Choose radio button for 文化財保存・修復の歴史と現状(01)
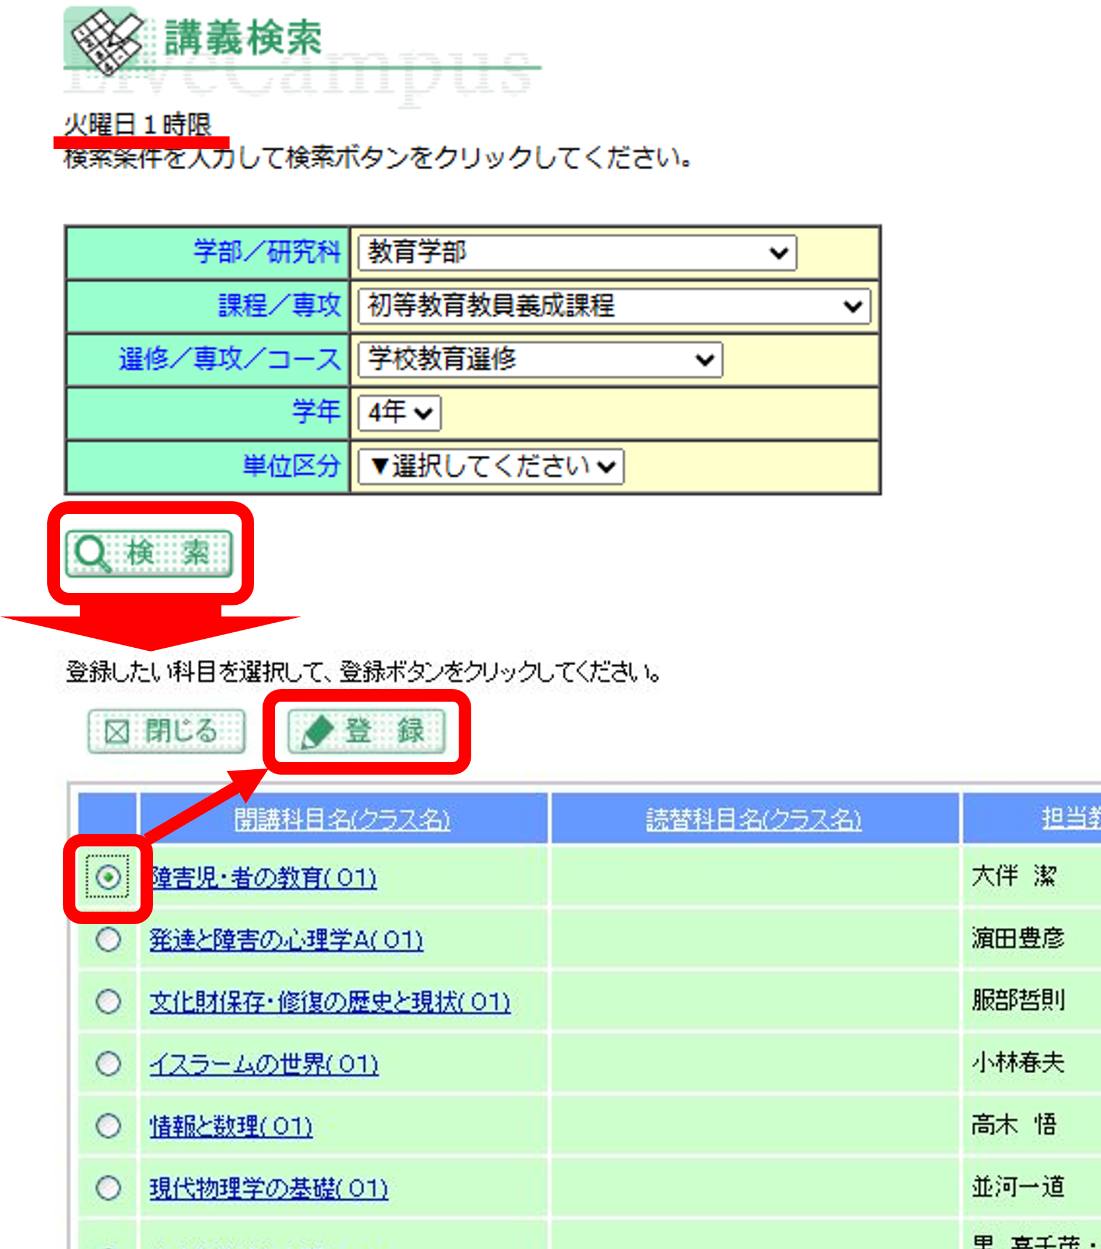The width and height of the screenshot is (1101, 1249). point(108,1002)
